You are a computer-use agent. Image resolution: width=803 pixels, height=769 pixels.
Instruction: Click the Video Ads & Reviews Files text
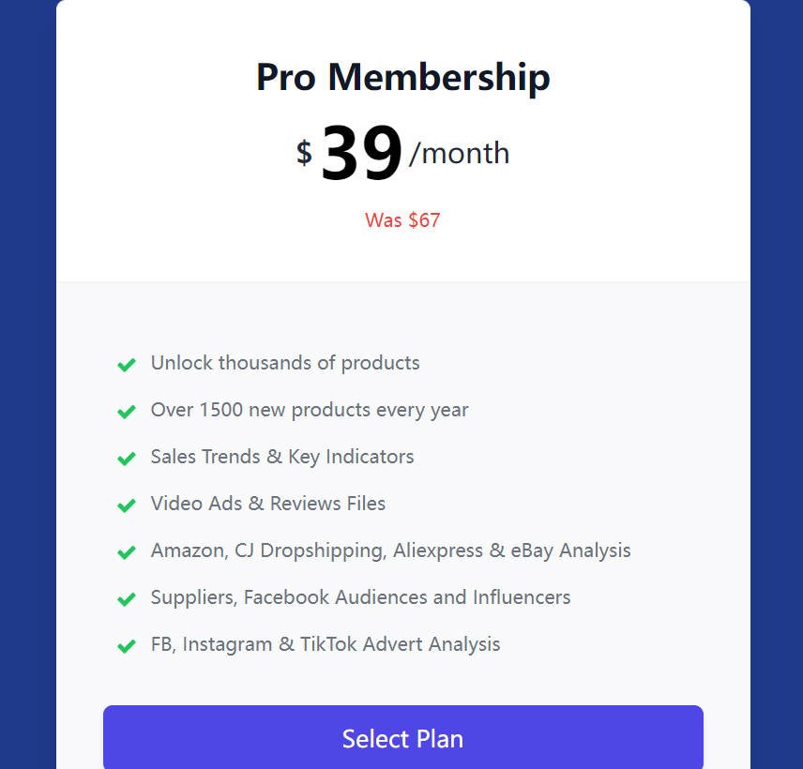[268, 504]
